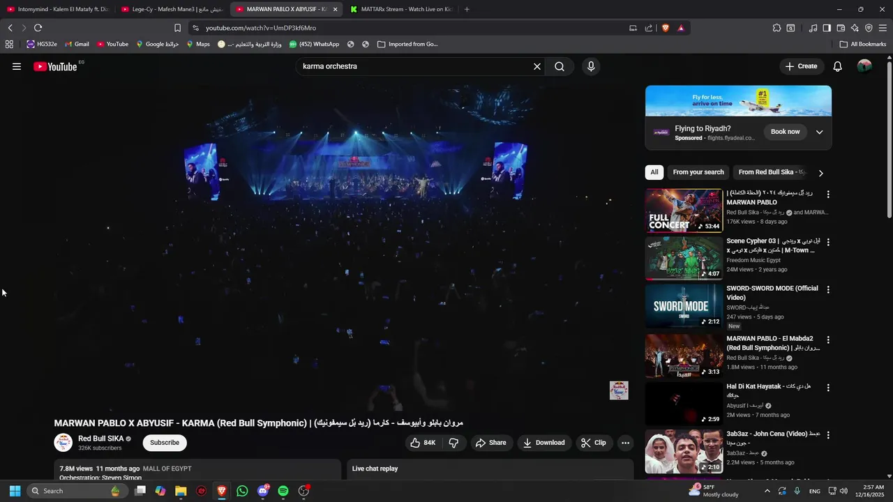Open options for Hal Di Kat Hayatak
893x502 pixels.
click(828, 387)
